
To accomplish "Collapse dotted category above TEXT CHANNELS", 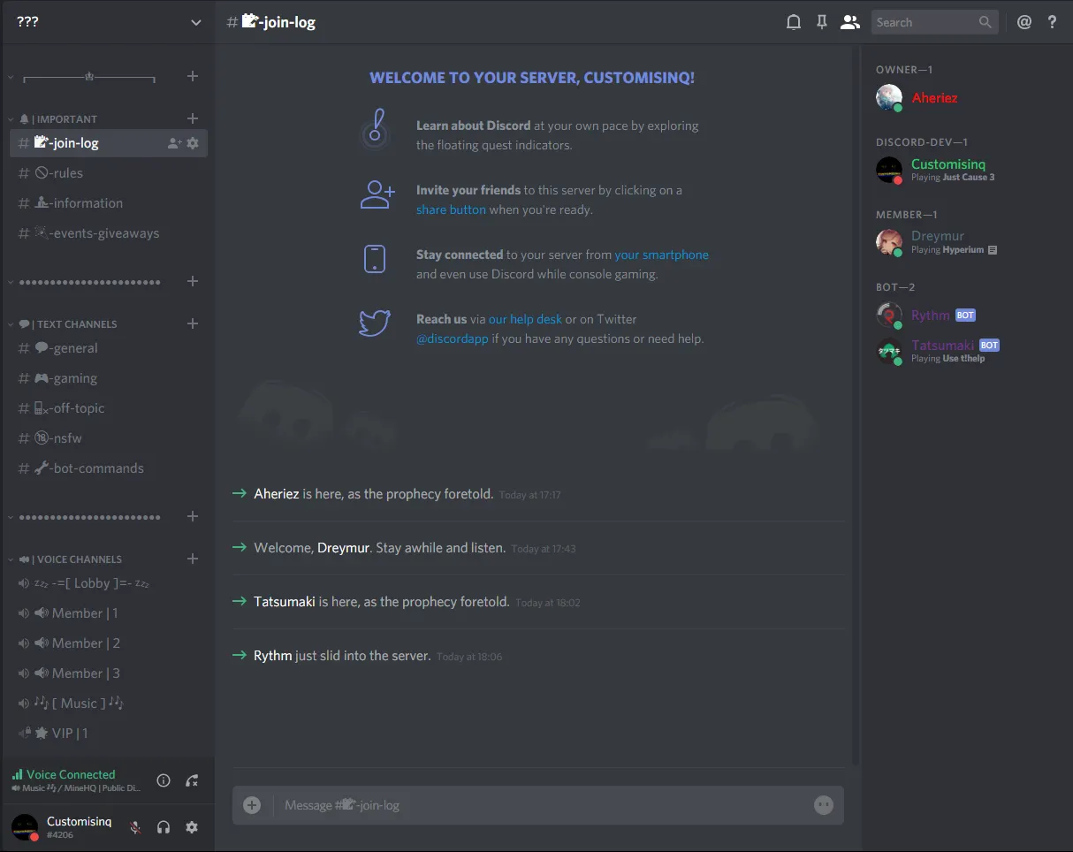I will coord(85,282).
